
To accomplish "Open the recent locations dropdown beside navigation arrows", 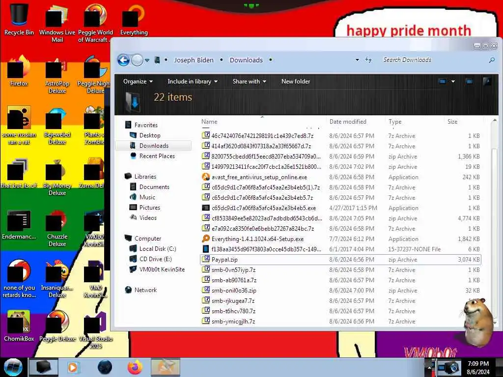I will point(147,60).
